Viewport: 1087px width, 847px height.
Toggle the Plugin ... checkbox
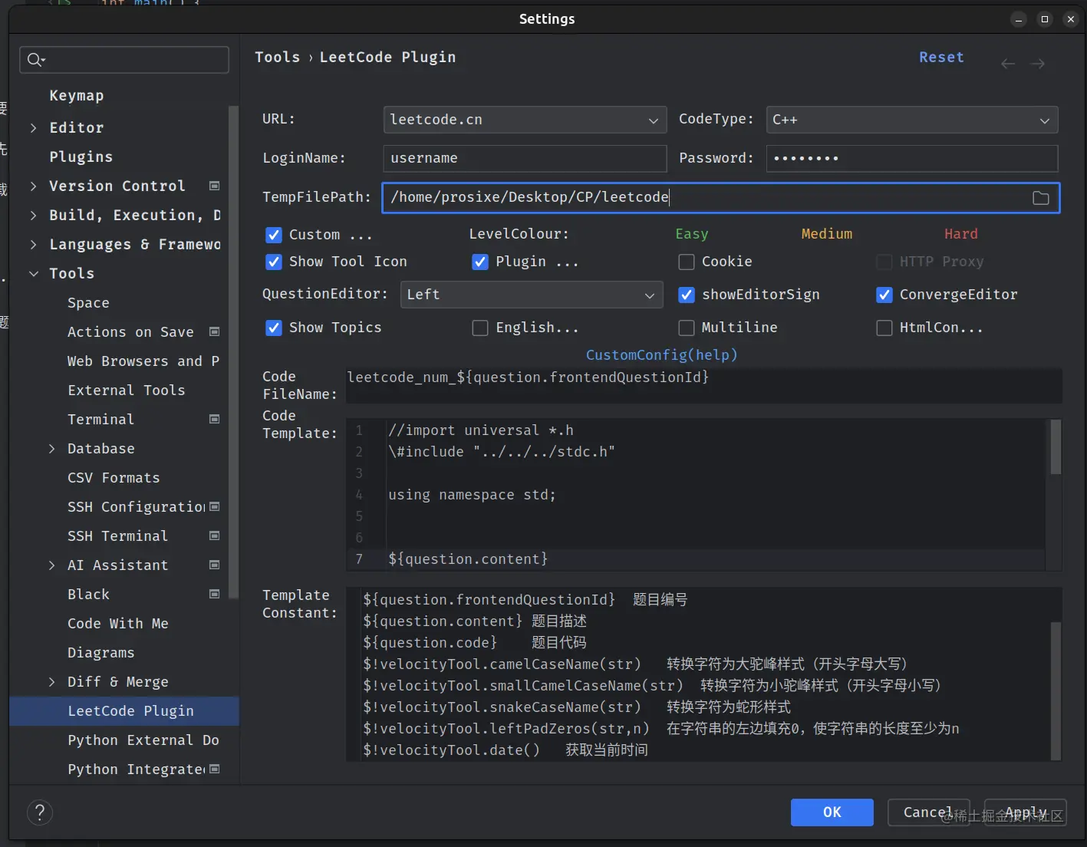[480, 262]
